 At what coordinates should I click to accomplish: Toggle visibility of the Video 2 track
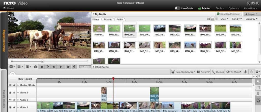pyautogui.click(x=10, y=93)
